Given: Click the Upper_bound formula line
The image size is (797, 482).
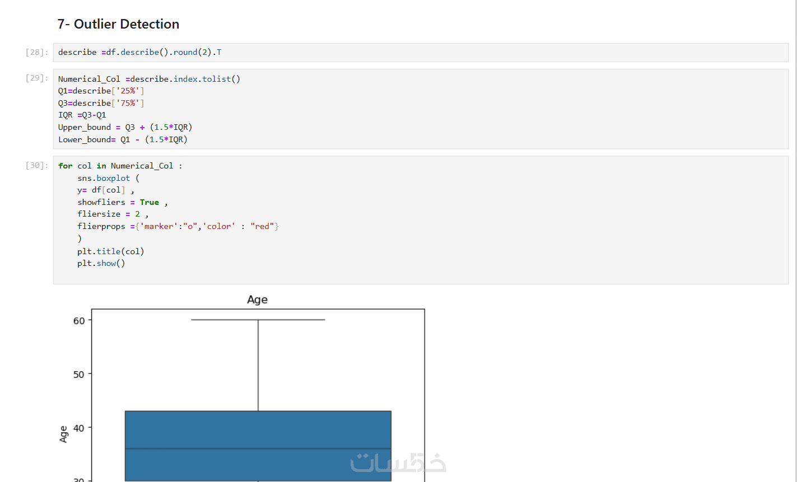Looking at the screenshot, I should [x=125, y=127].
